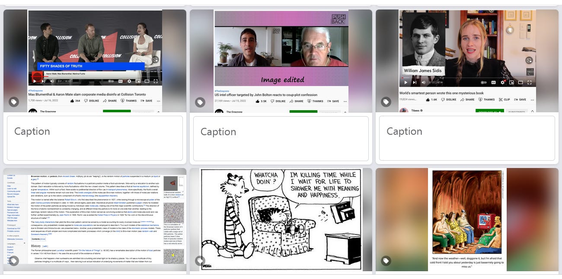Click fullscreen icon in the William James Sidis video

pyautogui.click(x=530, y=82)
